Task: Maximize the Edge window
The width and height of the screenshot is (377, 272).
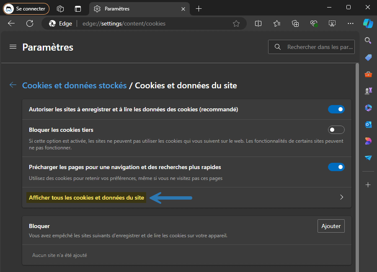Action: [x=349, y=7]
